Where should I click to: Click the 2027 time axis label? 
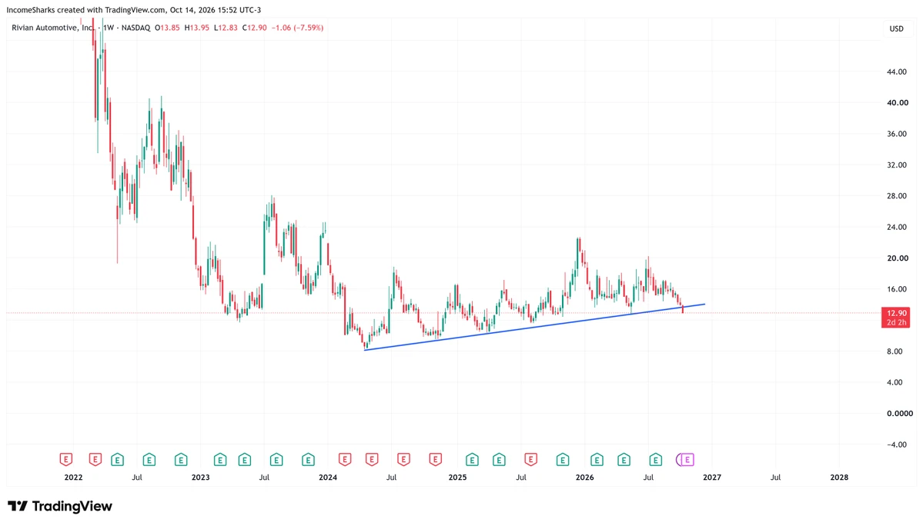(x=711, y=478)
